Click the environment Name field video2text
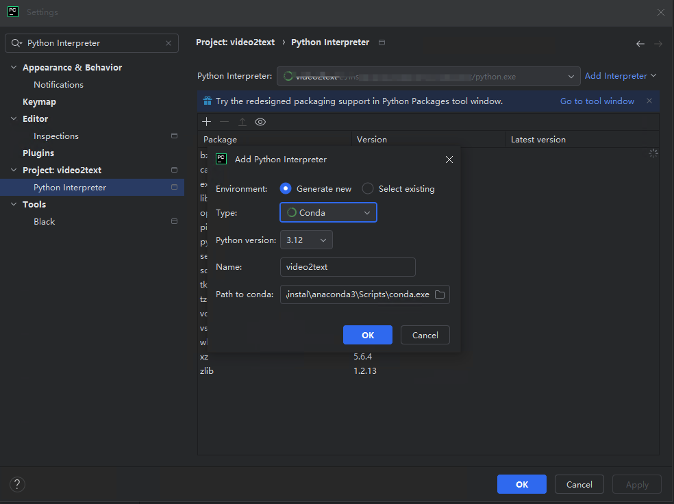This screenshot has width=674, height=504. click(x=348, y=267)
